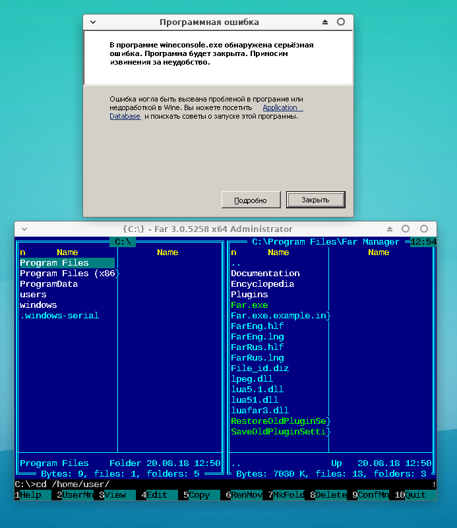457x528 pixels.
Task: Select FarEng.hlf file
Action: click(x=257, y=326)
